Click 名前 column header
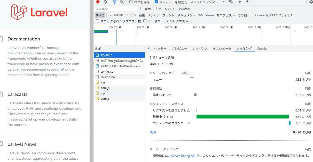 tap(119, 49)
